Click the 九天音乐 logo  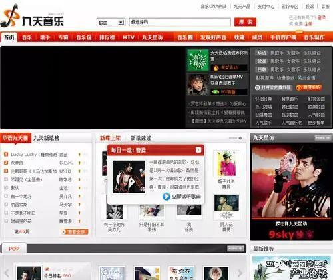click(x=32, y=16)
